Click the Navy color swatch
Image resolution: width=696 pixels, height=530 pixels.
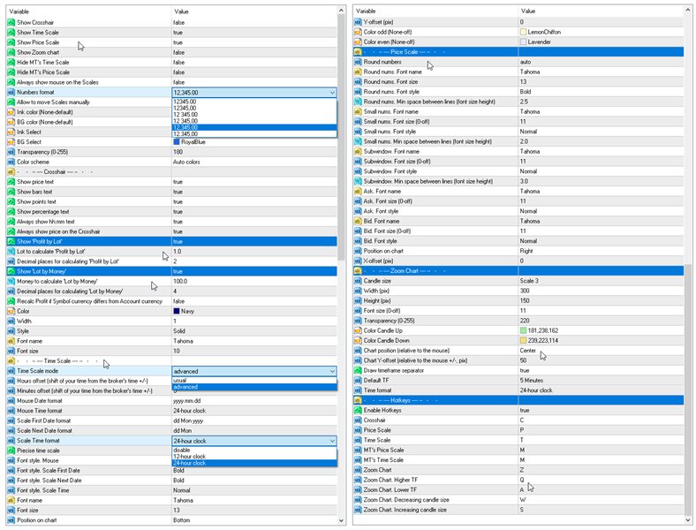coord(177,311)
